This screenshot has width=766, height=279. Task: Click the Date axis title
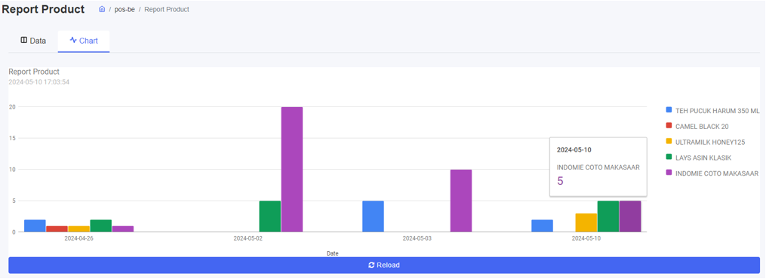coord(333,253)
